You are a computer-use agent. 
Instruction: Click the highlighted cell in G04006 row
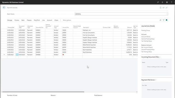click(x=17, y=55)
